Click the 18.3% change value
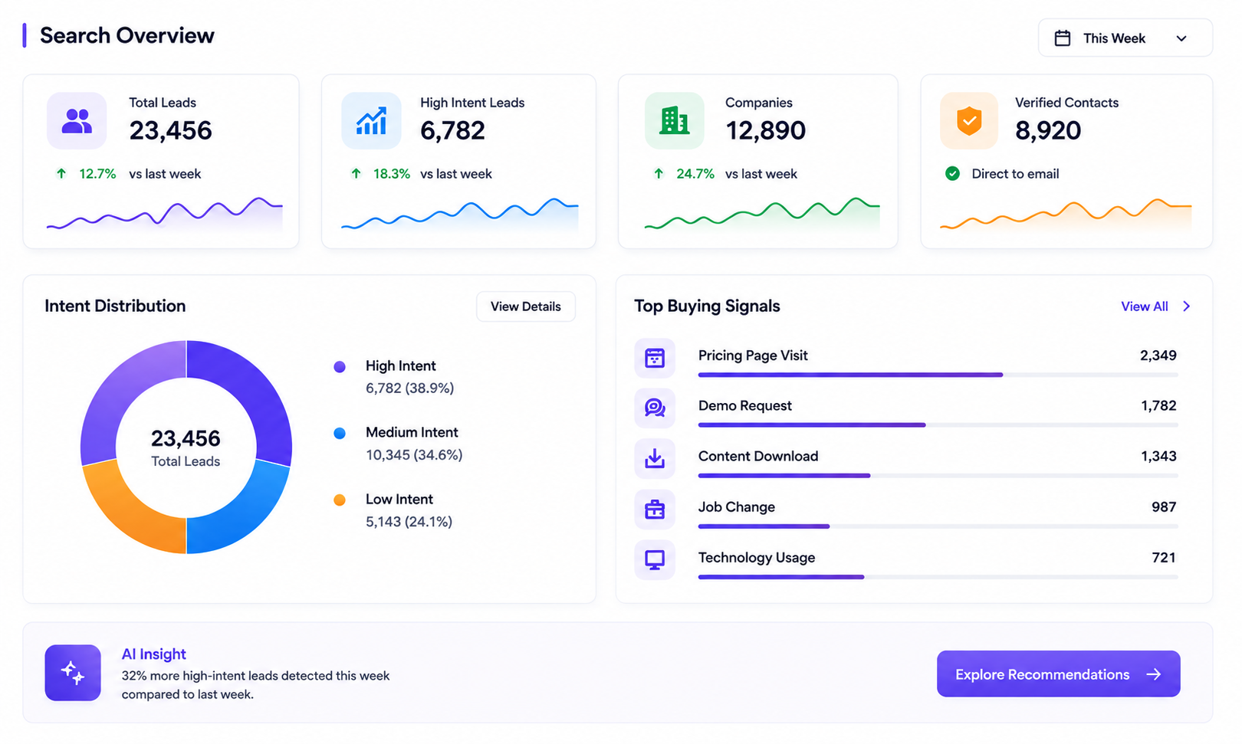1242x744 pixels. coord(392,174)
